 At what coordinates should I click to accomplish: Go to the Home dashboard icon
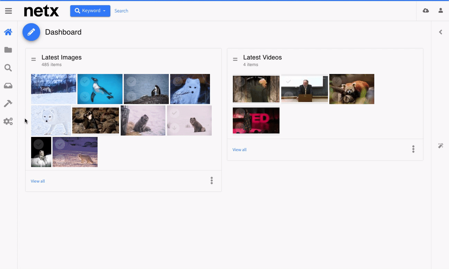coord(8,32)
